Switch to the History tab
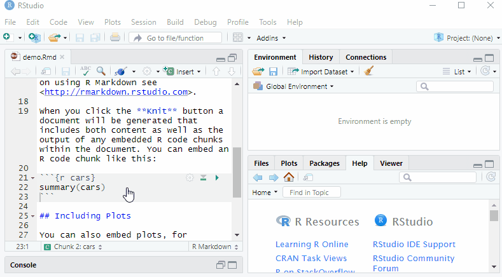The width and height of the screenshot is (502, 277). pos(321,57)
